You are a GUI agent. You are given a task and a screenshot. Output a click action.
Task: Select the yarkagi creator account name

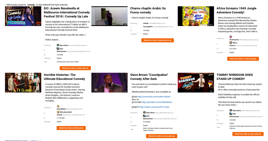[x=146, y=23]
